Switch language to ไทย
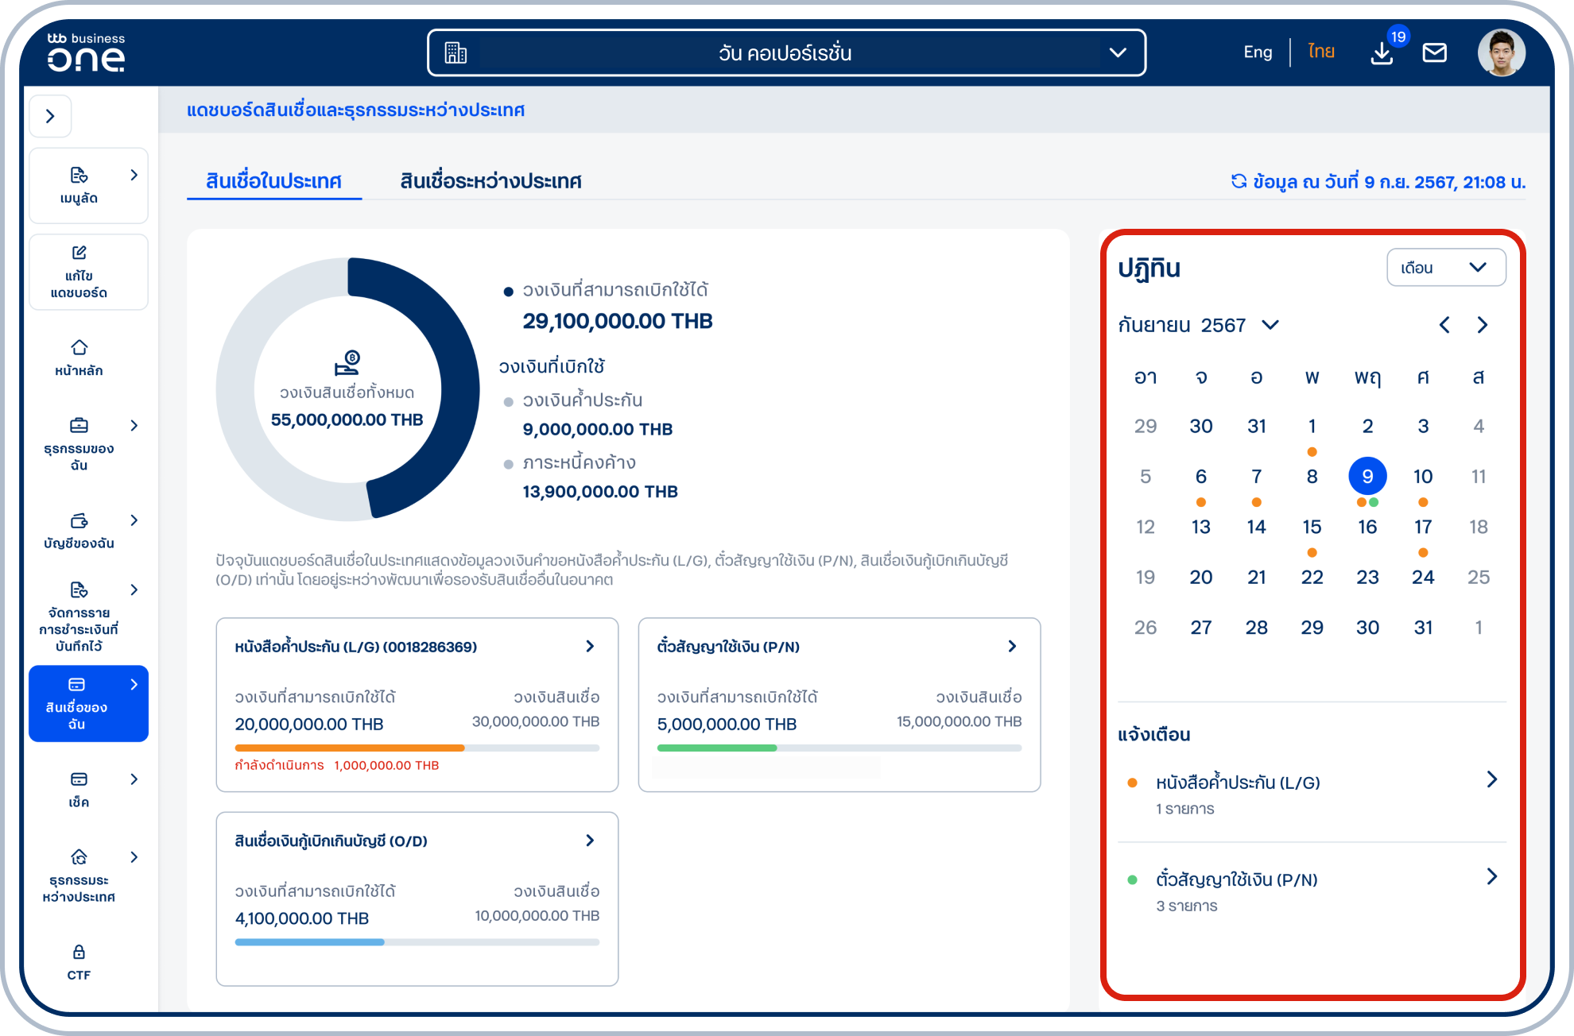This screenshot has height=1036, width=1574. (x=1321, y=52)
